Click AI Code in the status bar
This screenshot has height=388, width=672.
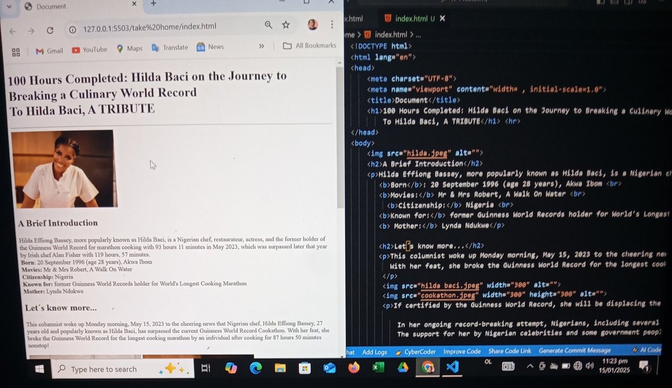tap(647, 350)
